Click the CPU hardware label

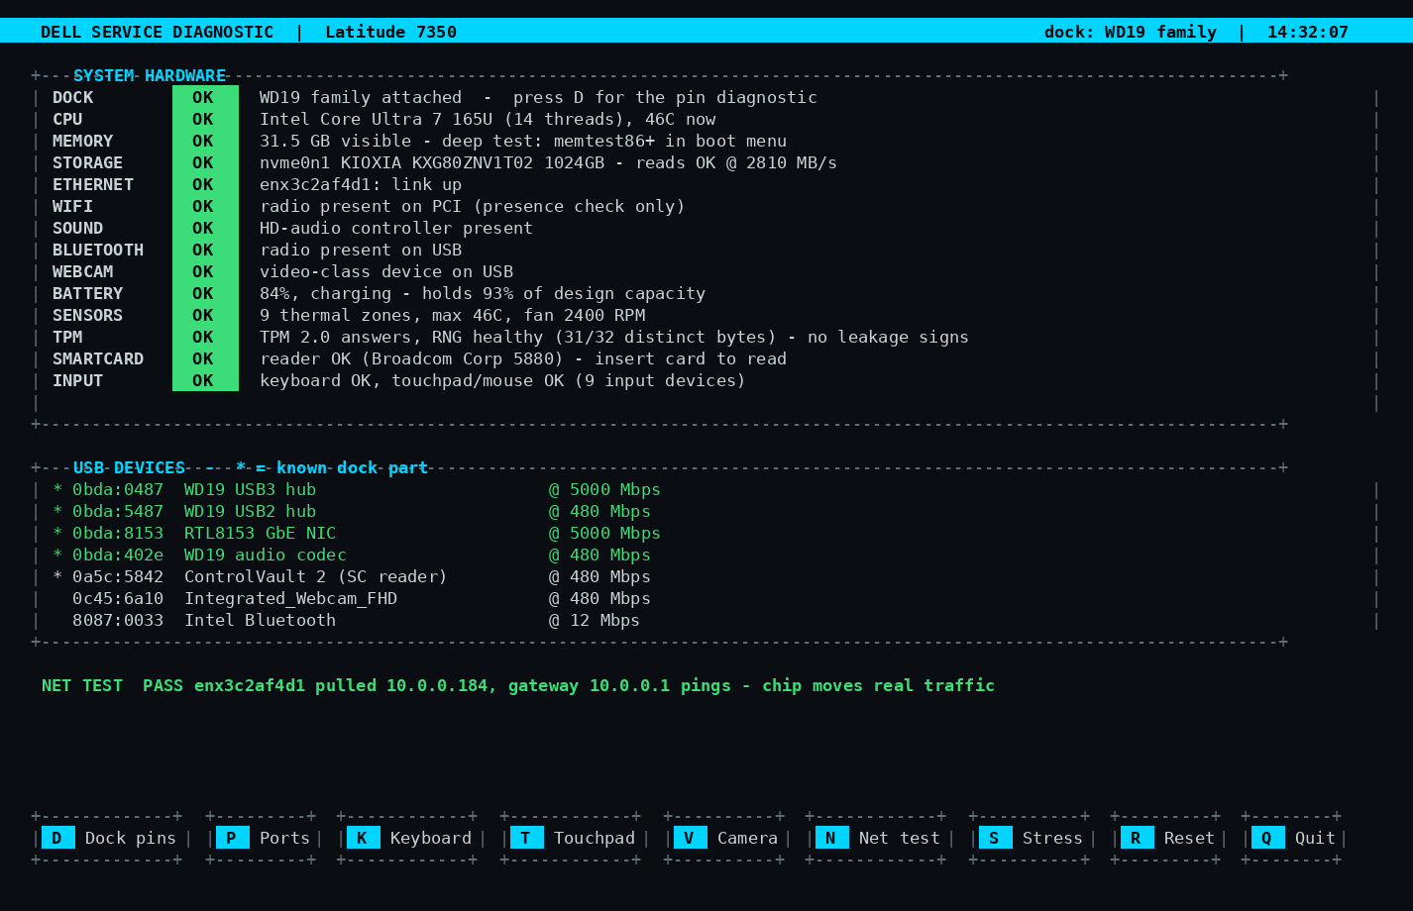pyautogui.click(x=68, y=119)
